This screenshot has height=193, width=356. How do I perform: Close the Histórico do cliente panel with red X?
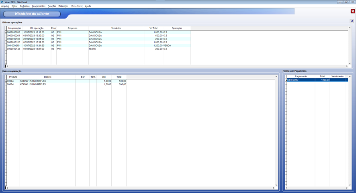pos(353,12)
